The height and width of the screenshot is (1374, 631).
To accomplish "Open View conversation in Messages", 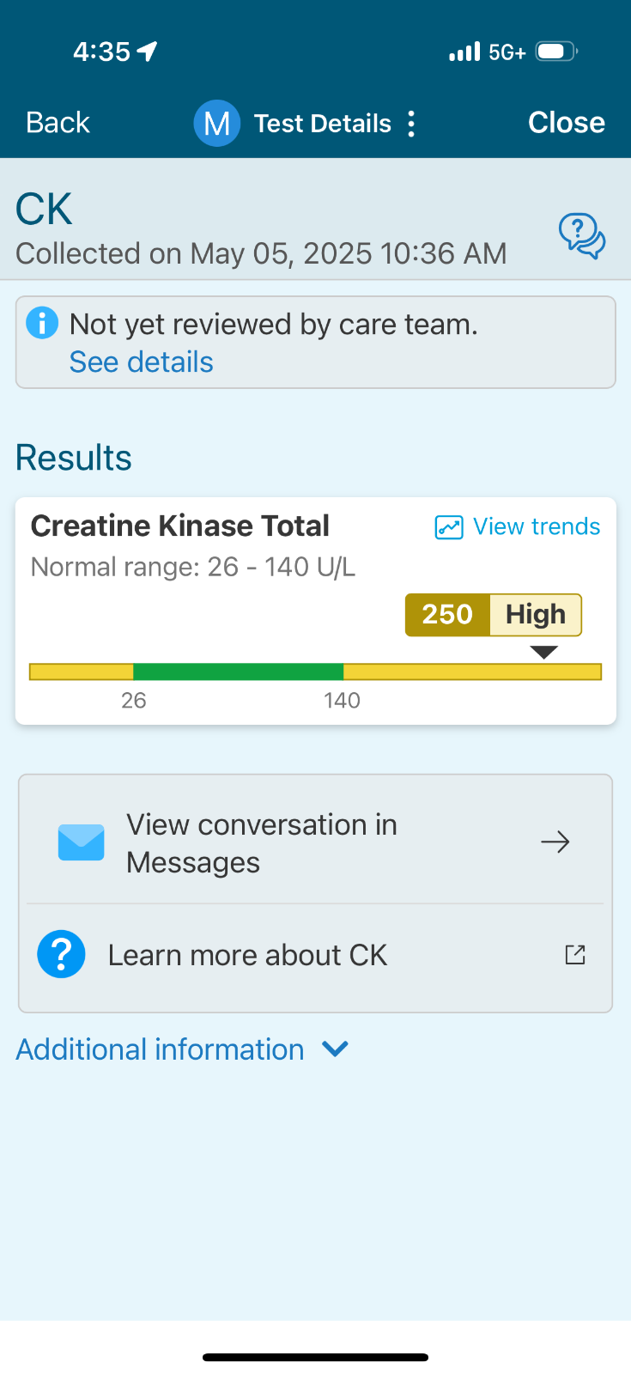I will tap(316, 842).
